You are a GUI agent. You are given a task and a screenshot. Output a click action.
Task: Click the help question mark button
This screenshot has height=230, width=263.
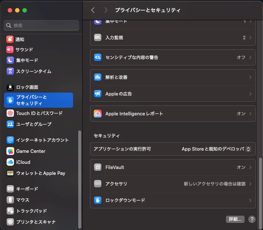click(x=252, y=219)
